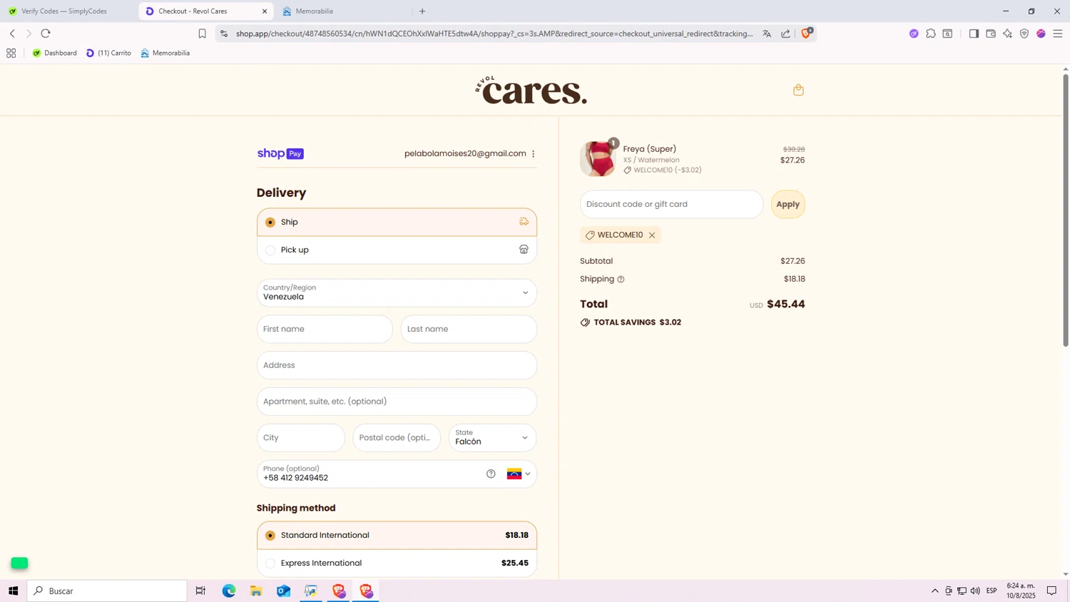Click the share page icon
Screen dimensions: 1070x602
click(x=785, y=34)
